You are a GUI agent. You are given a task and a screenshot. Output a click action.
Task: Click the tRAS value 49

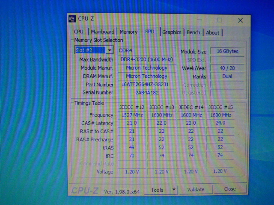(132, 147)
